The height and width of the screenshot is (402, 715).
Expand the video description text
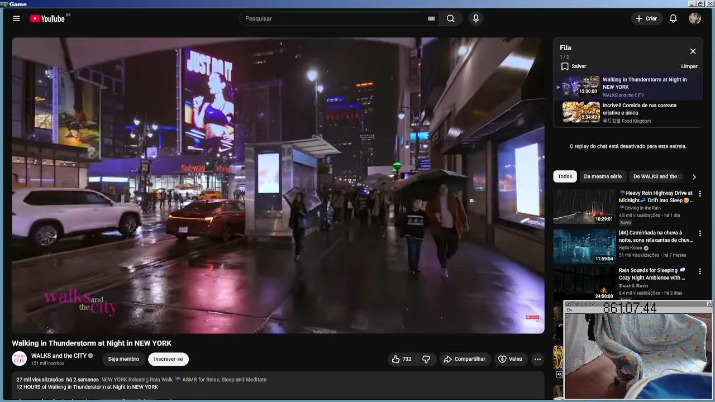pyautogui.click(x=278, y=386)
